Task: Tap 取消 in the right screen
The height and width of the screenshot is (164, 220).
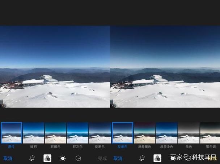Action: [118, 158]
